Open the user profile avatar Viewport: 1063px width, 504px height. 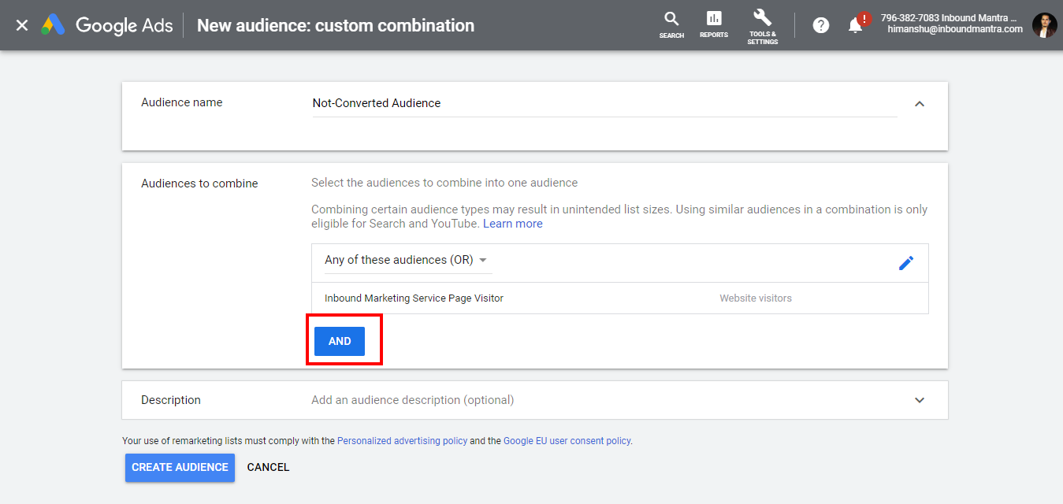pyautogui.click(x=1044, y=25)
